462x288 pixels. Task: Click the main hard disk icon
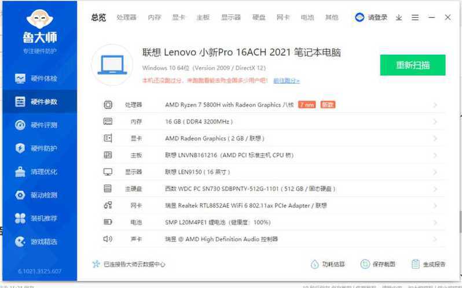pyautogui.click(x=108, y=189)
